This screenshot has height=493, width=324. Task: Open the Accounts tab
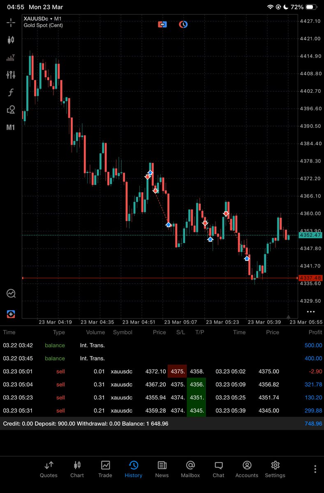[247, 469]
